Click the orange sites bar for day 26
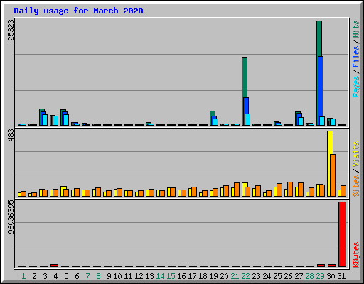Image resolution: width=364 pixels, height=284 pixels. click(x=290, y=189)
